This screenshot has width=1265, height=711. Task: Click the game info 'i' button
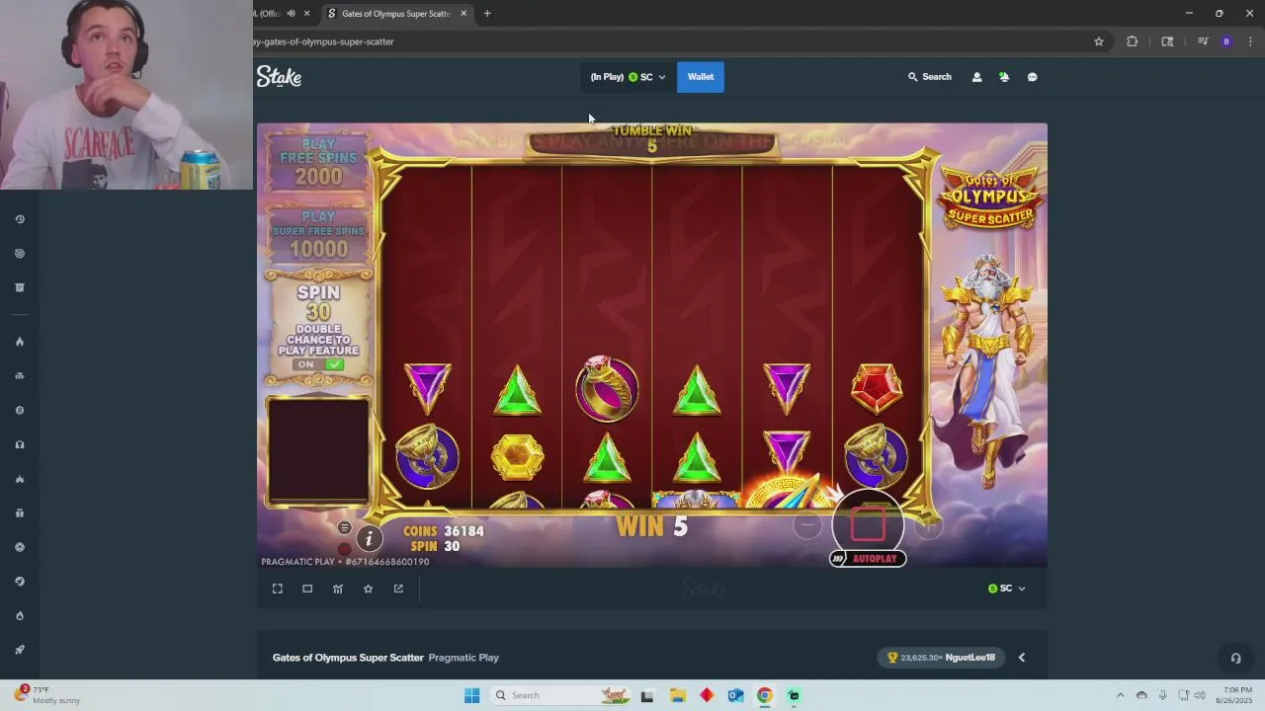(x=369, y=538)
